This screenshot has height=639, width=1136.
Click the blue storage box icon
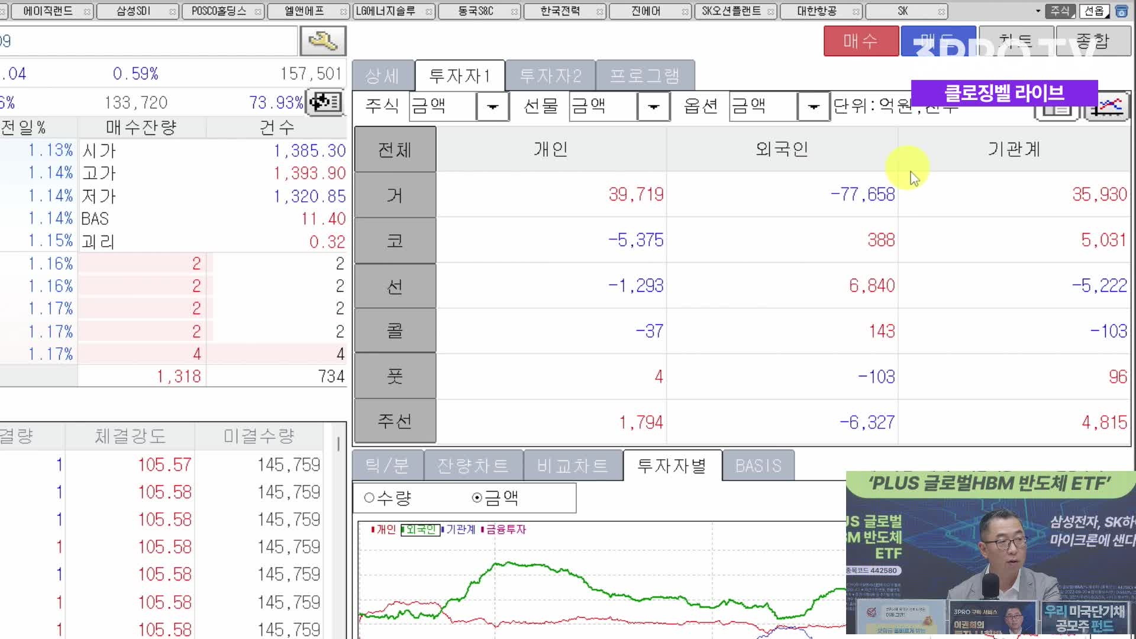pyautogui.click(x=1121, y=11)
